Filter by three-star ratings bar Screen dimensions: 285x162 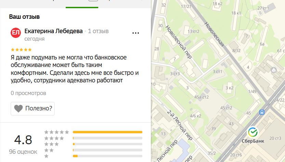point(107,144)
